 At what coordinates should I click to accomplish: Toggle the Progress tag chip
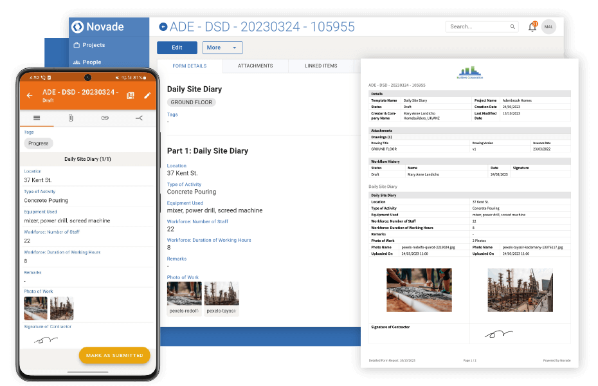[38, 143]
